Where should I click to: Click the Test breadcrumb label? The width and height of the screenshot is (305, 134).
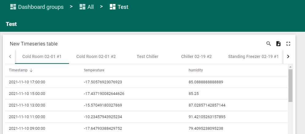click(x=123, y=7)
